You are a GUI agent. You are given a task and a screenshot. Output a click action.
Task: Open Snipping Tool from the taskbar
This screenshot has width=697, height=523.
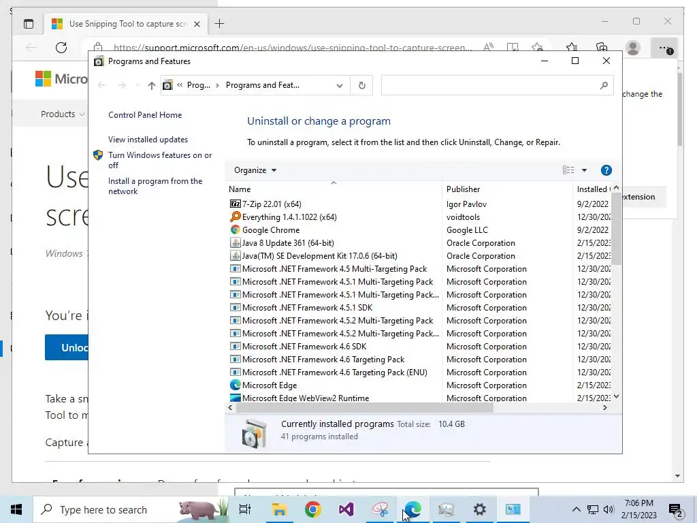pyautogui.click(x=380, y=509)
